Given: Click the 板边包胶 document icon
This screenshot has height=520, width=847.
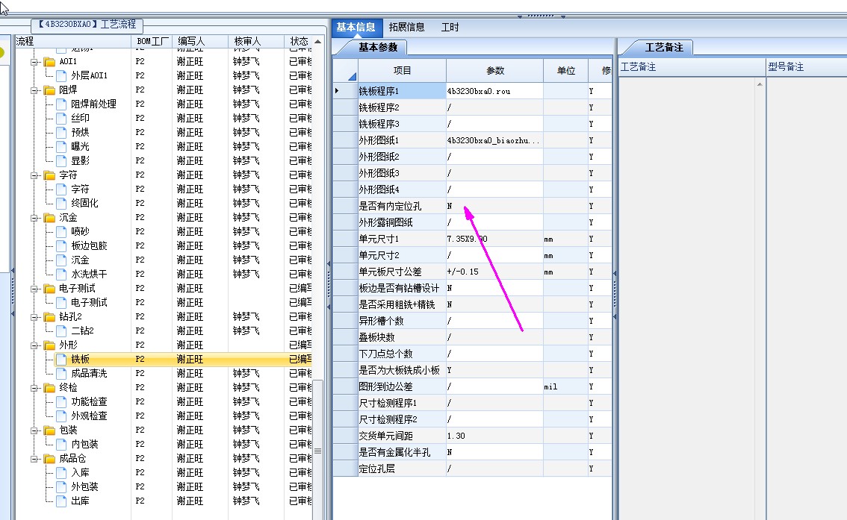Looking at the screenshot, I should 61,246.
